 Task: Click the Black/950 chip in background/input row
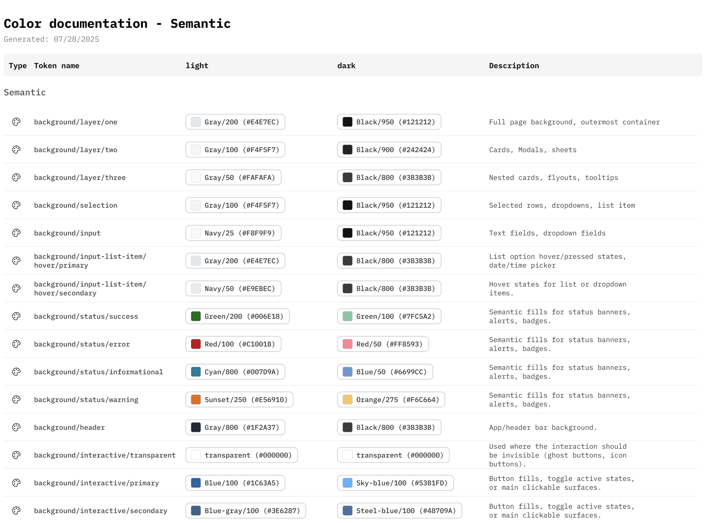(389, 233)
